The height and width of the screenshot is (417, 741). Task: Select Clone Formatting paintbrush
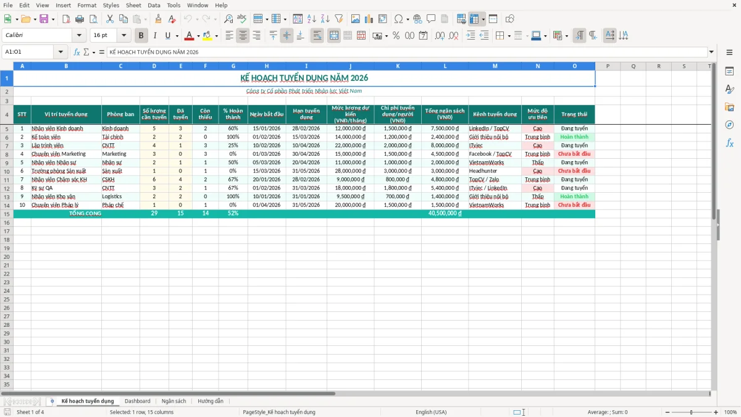159,19
